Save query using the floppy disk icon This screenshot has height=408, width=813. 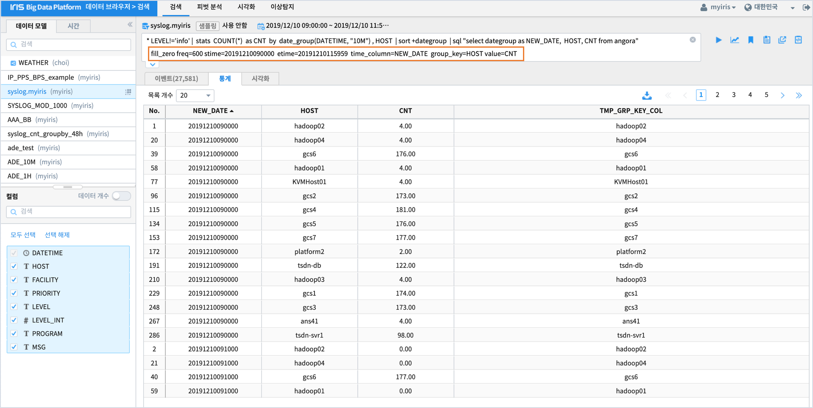[x=766, y=40]
